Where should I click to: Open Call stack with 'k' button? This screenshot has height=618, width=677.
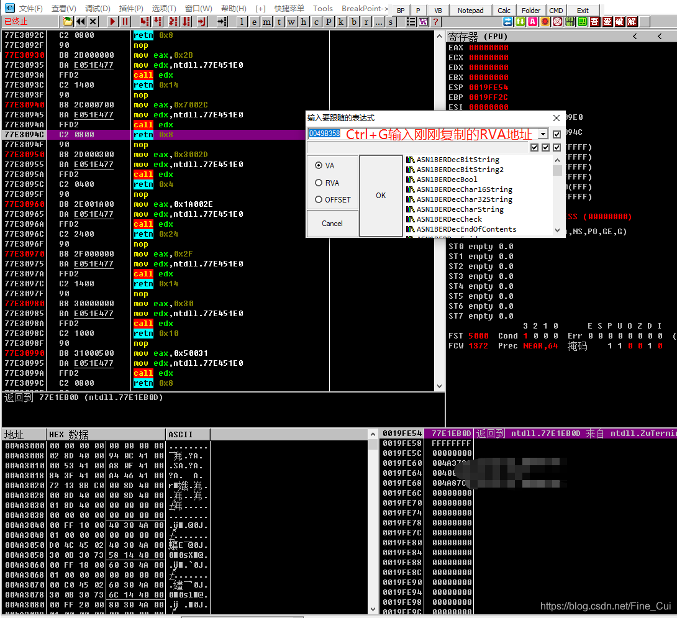pos(341,22)
